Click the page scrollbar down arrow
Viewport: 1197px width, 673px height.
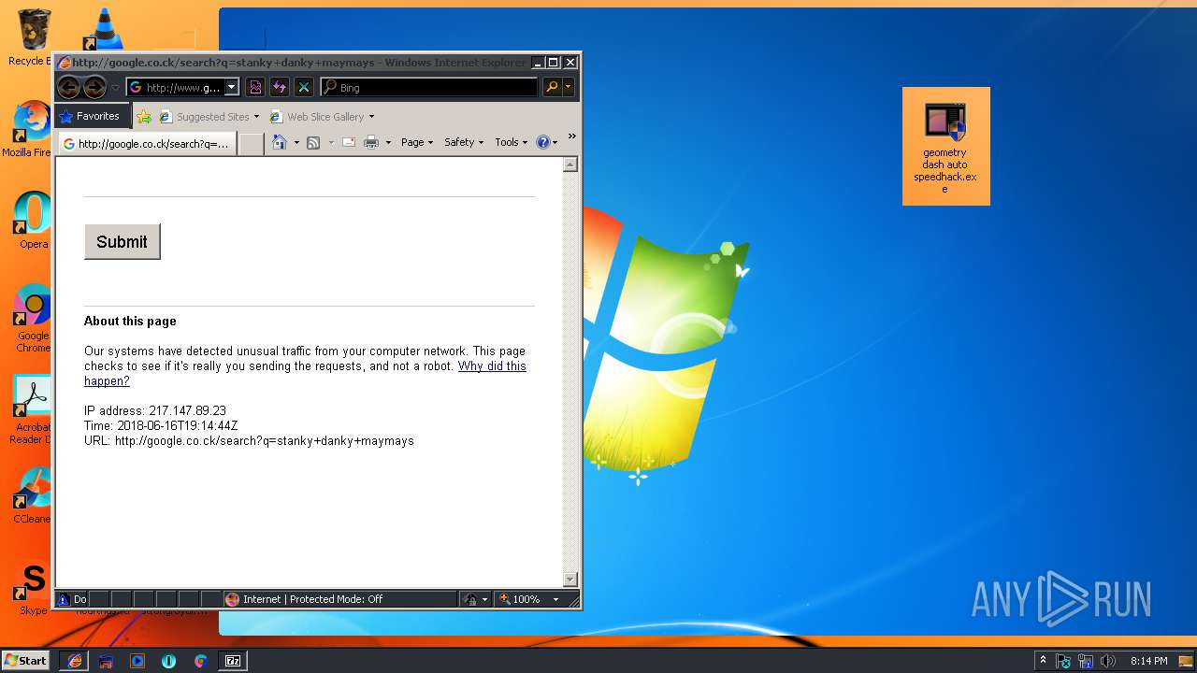coord(570,580)
